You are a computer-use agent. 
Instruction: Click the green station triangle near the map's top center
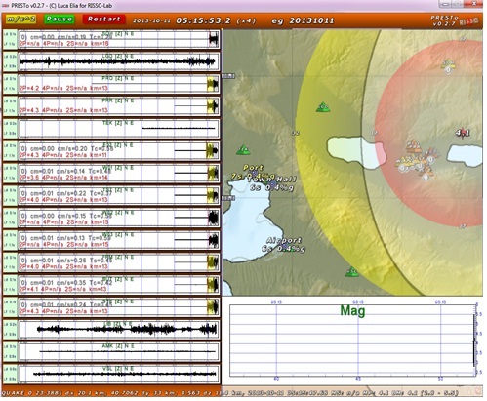[x=323, y=107]
